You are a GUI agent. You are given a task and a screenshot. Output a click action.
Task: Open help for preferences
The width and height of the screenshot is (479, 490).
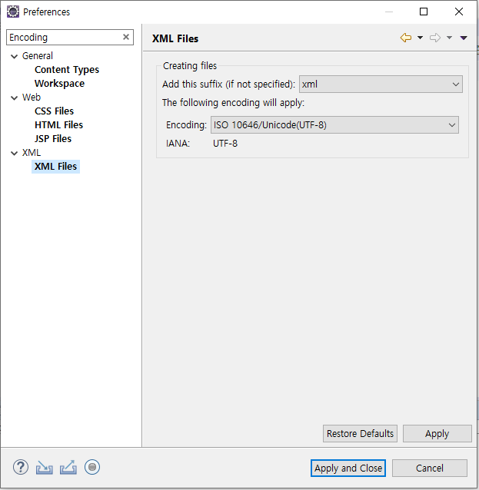tap(21, 468)
